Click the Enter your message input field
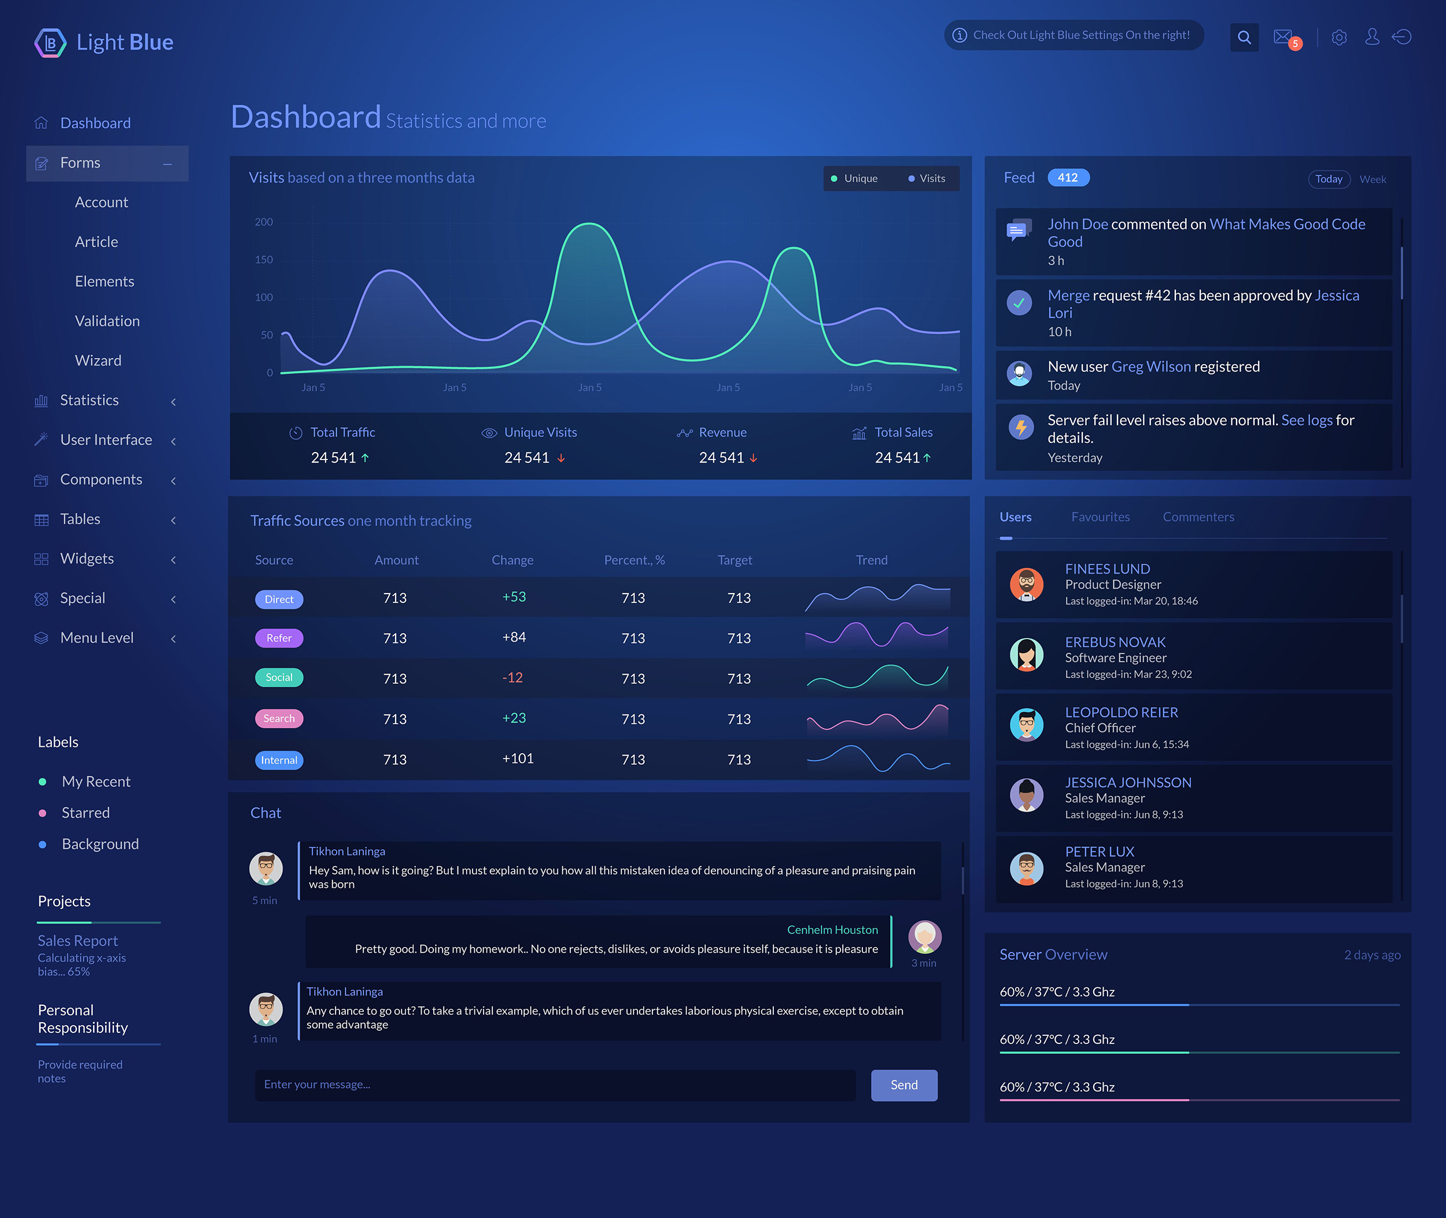Viewport: 1446px width, 1218px height. pos(555,1086)
